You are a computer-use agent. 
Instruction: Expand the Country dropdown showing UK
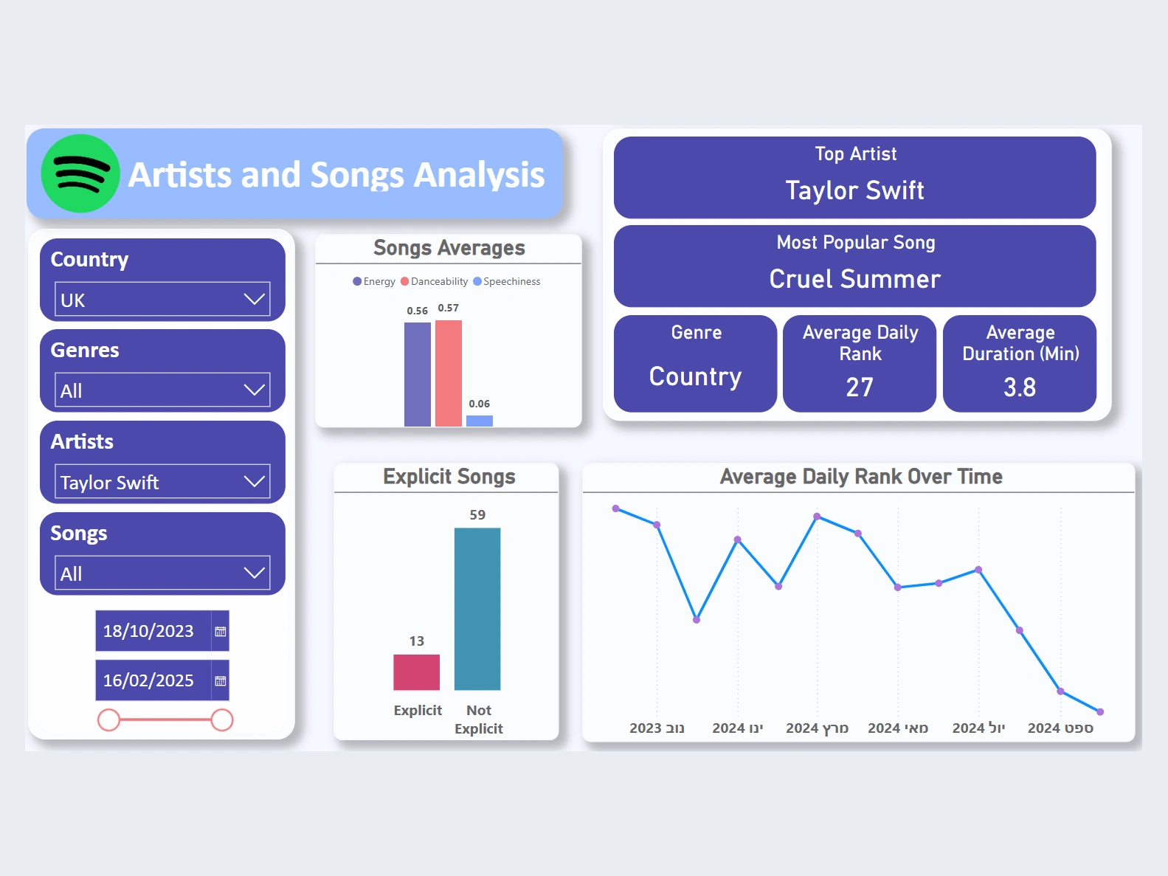click(162, 300)
